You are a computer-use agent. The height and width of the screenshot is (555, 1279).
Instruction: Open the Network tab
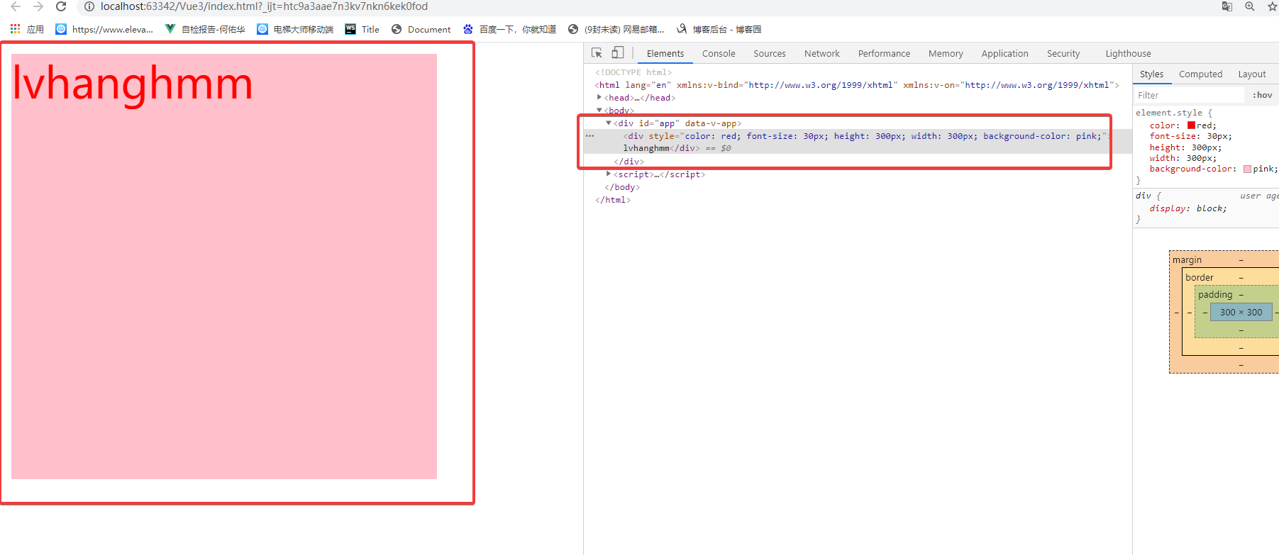coord(822,54)
